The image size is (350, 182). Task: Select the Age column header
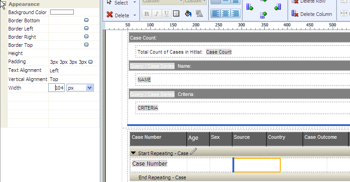tap(198, 139)
